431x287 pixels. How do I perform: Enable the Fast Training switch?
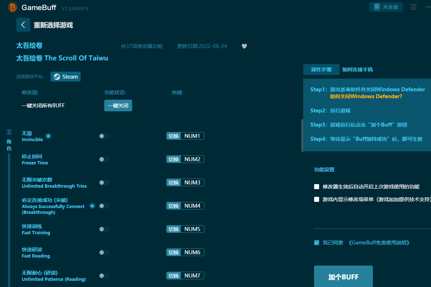click(x=104, y=229)
